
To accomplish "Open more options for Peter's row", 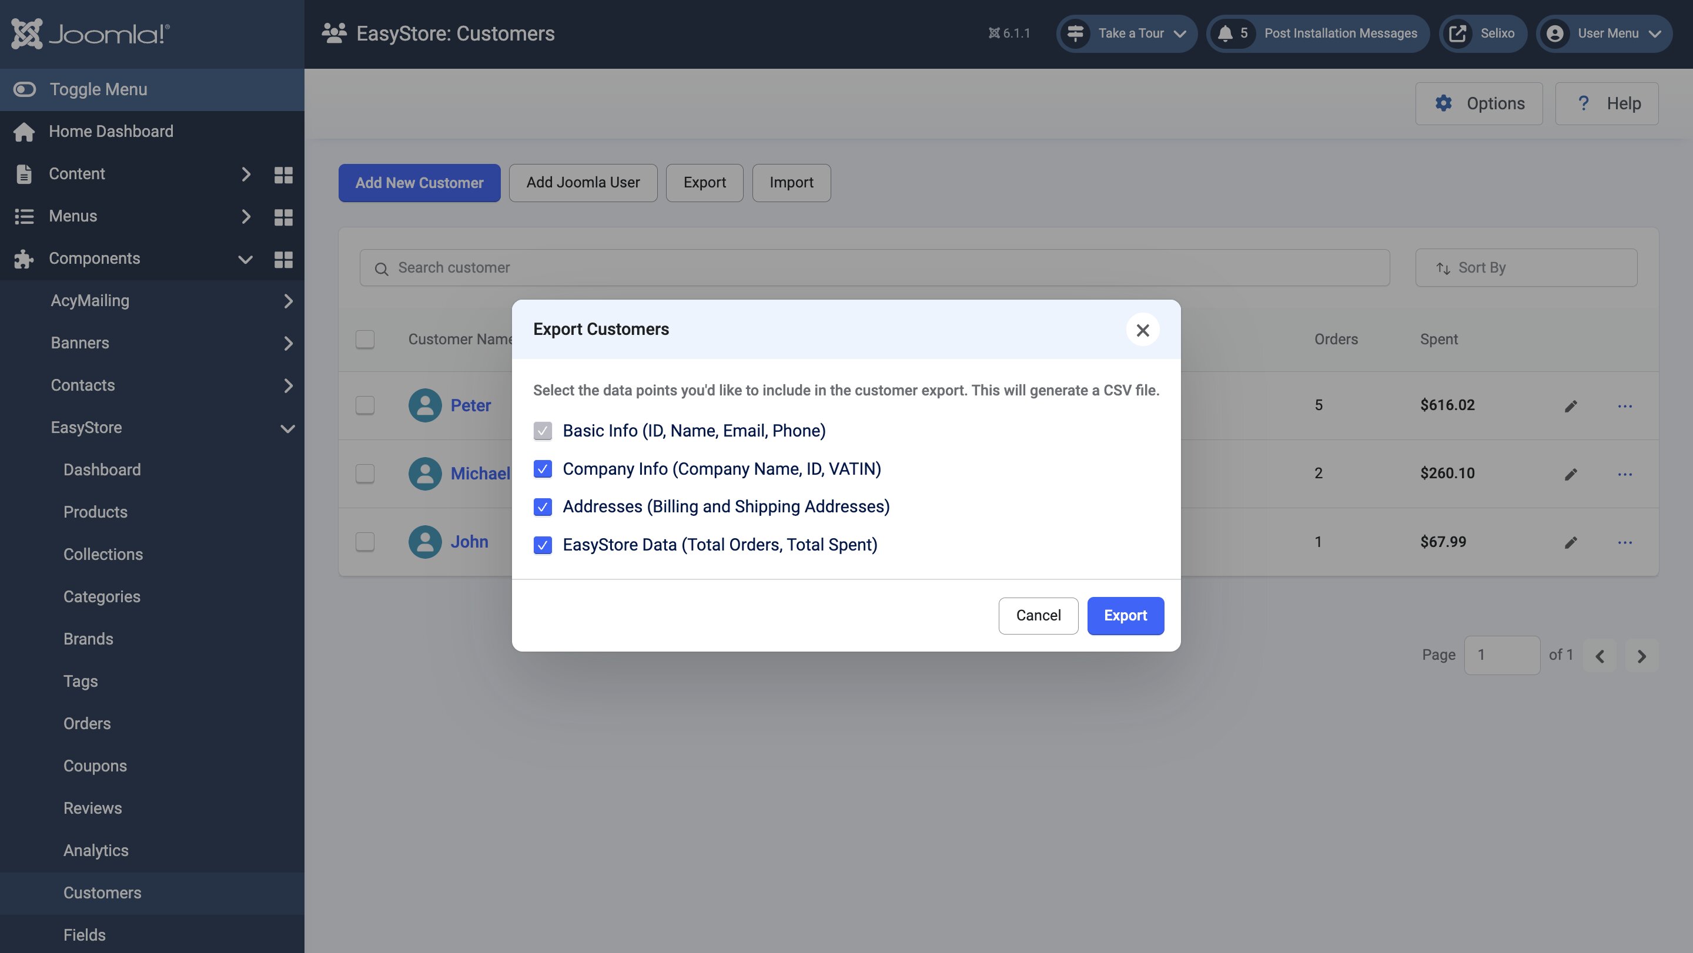I will [x=1625, y=406].
